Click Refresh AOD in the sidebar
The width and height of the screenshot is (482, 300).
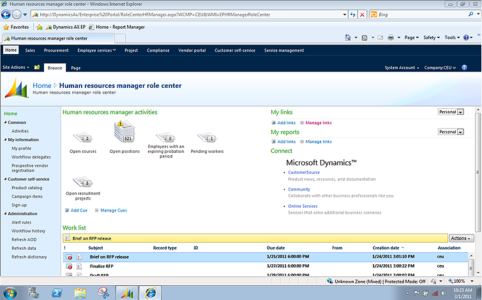[24, 239]
